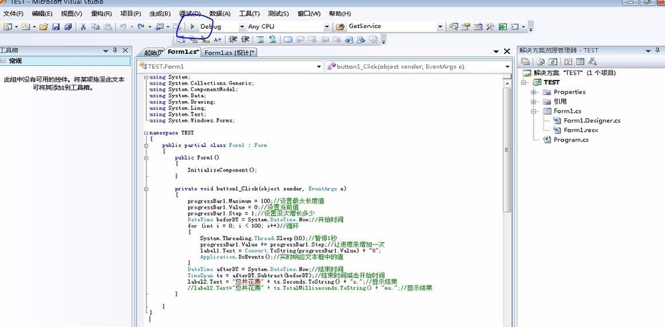Click the Cut scissors icon

point(84,27)
